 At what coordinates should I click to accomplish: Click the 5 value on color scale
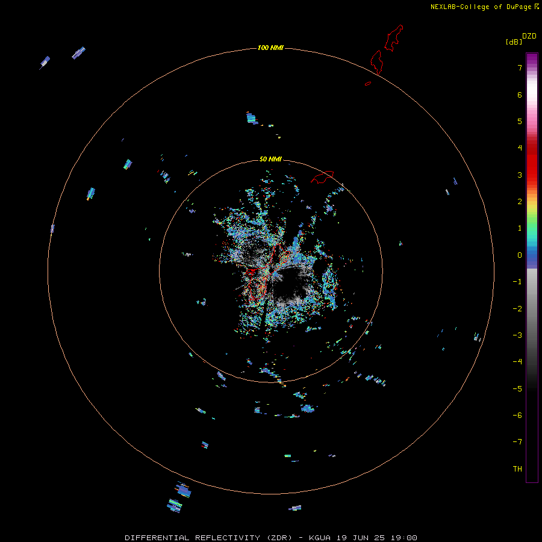pyautogui.click(x=520, y=121)
